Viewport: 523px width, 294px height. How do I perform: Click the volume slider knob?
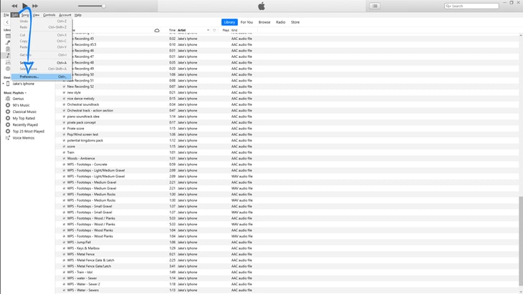pyautogui.click(x=104, y=6)
